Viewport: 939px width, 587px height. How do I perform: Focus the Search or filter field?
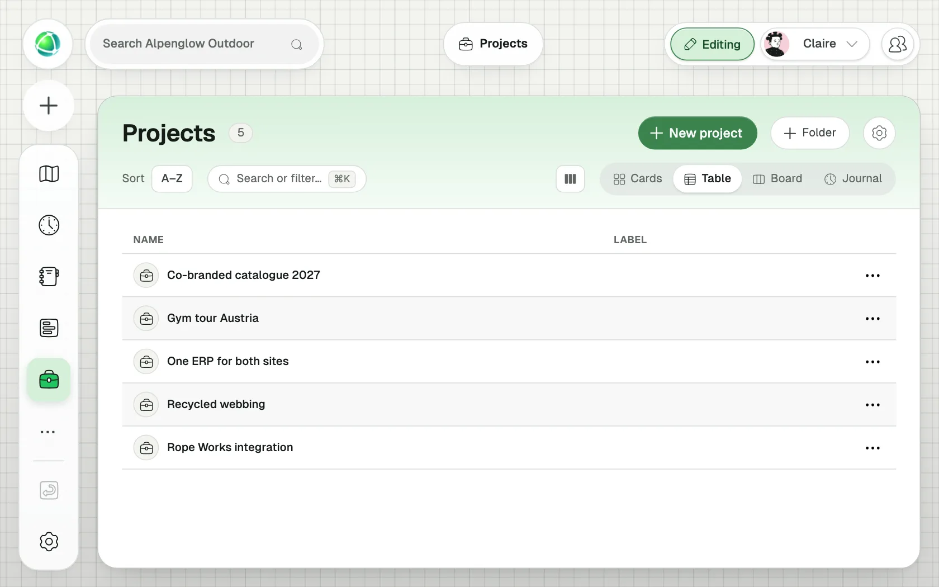(287, 179)
